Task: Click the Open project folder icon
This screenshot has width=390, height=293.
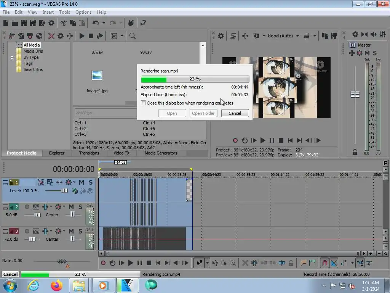Action: pyautogui.click(x=15, y=23)
